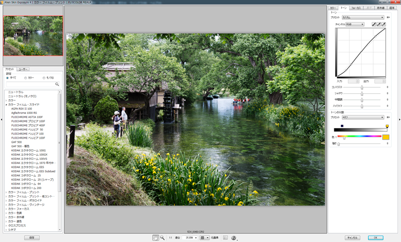This screenshot has width=401, height=242.
Task: Open the tone preset options menu icon
Action: click(388, 17)
